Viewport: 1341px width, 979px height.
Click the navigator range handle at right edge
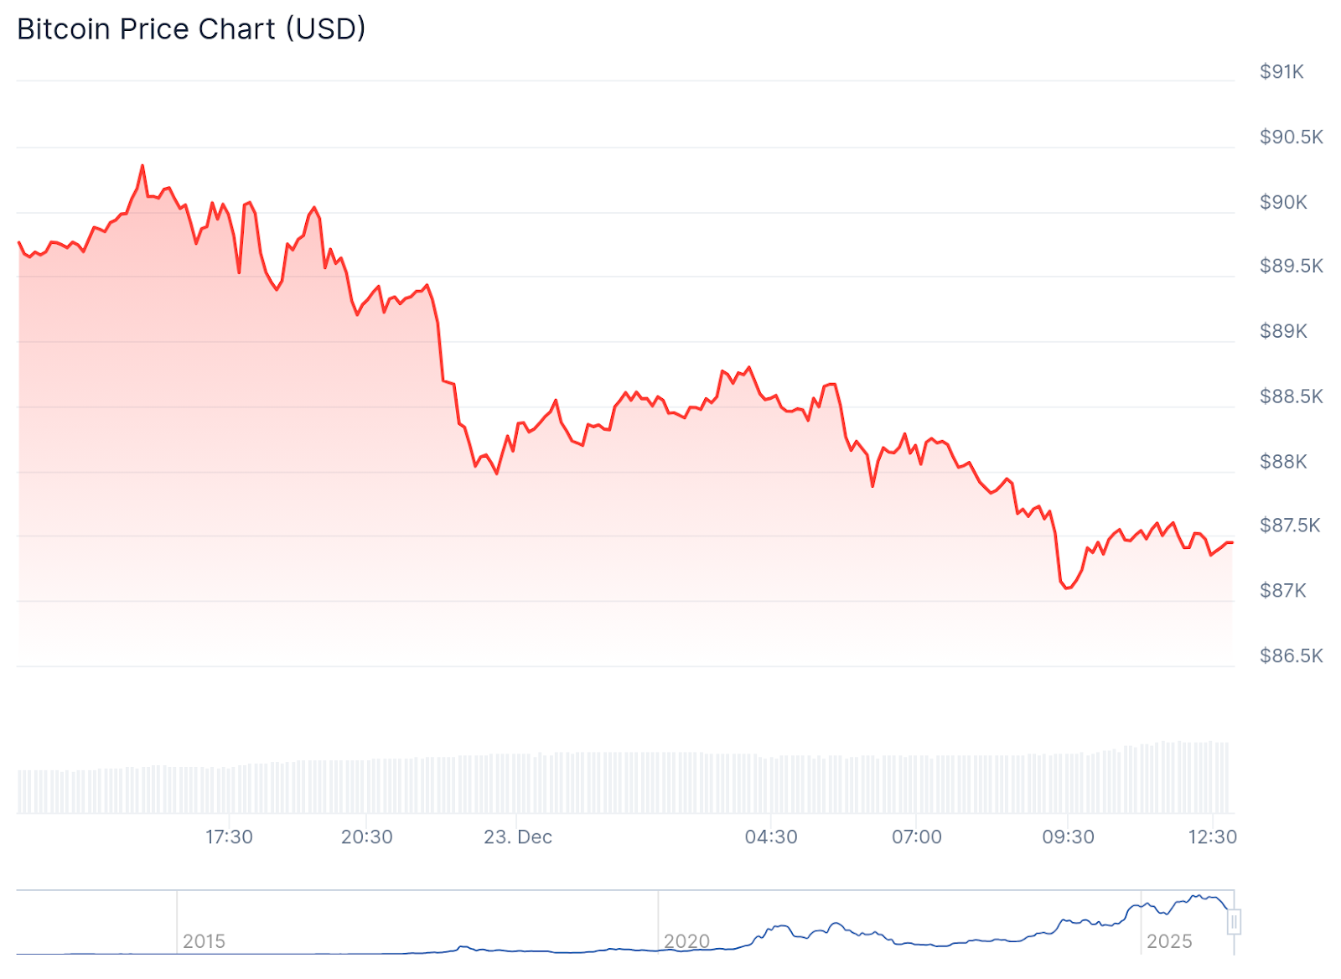click(x=1234, y=922)
